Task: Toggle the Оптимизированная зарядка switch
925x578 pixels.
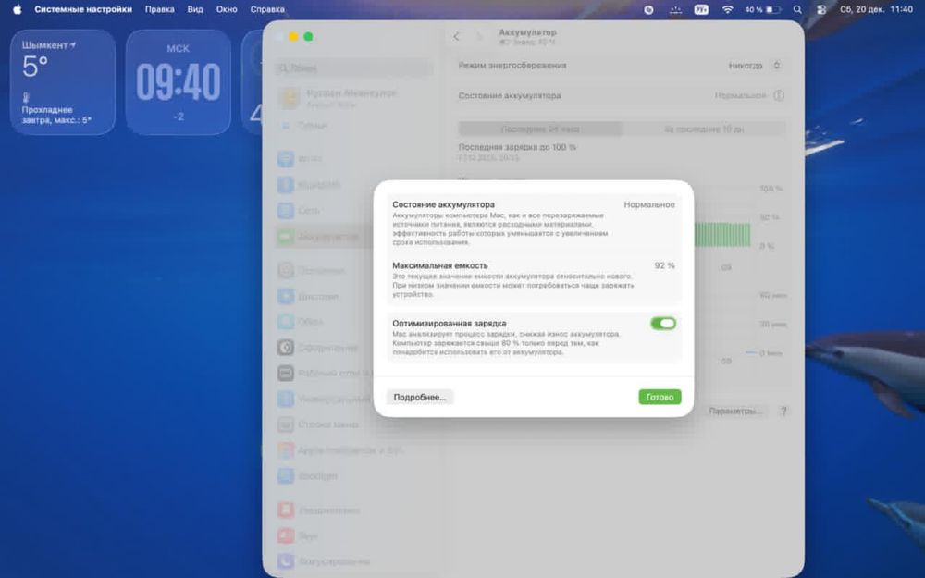Action: 663,323
